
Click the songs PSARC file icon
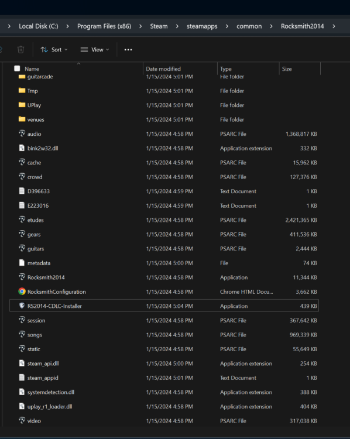pos(22,334)
